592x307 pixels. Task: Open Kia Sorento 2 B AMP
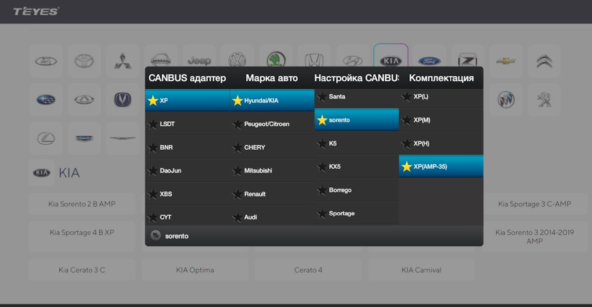81,204
